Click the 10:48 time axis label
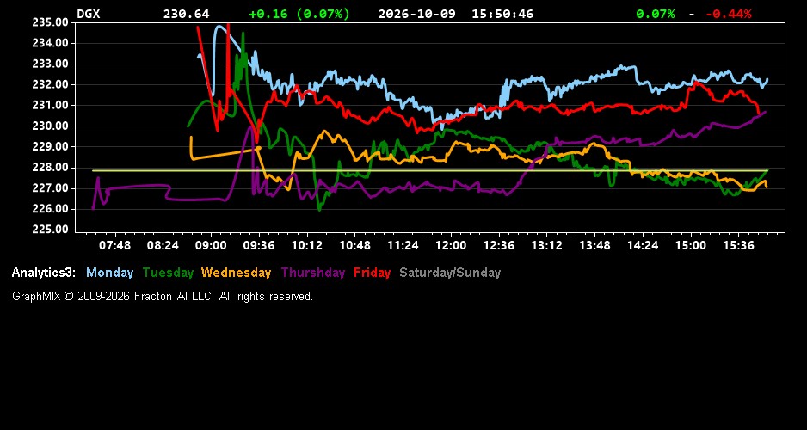This screenshot has width=807, height=430. click(x=354, y=245)
